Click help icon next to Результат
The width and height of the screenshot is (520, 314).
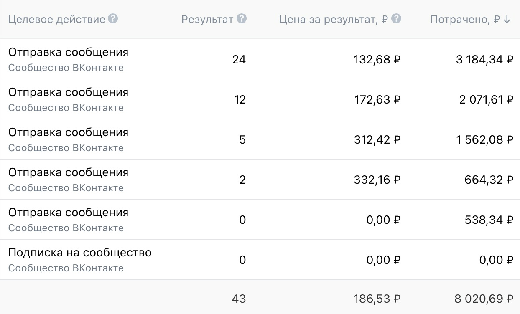coord(242,19)
